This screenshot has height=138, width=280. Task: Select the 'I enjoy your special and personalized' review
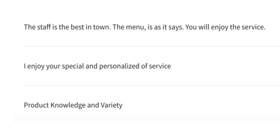[x=97, y=66]
